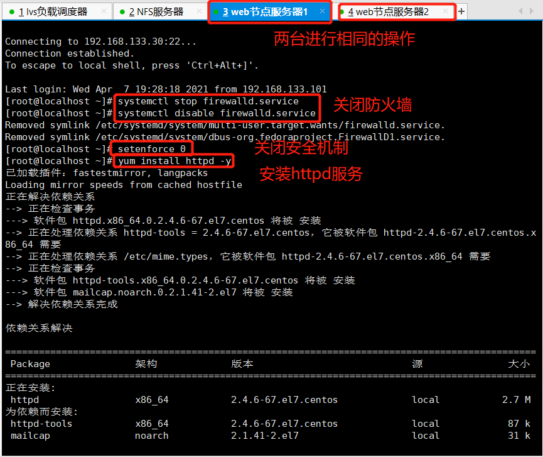This screenshot has width=543, height=457.
Task: Click the '正在安装:' label
Action: tap(30, 388)
